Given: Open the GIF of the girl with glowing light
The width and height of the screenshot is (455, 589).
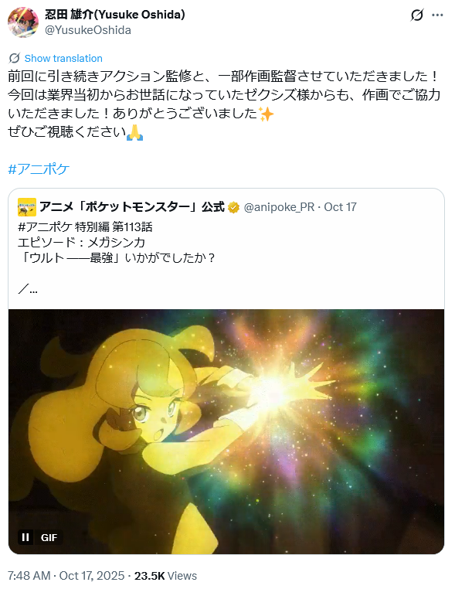Looking at the screenshot, I should coord(226,431).
